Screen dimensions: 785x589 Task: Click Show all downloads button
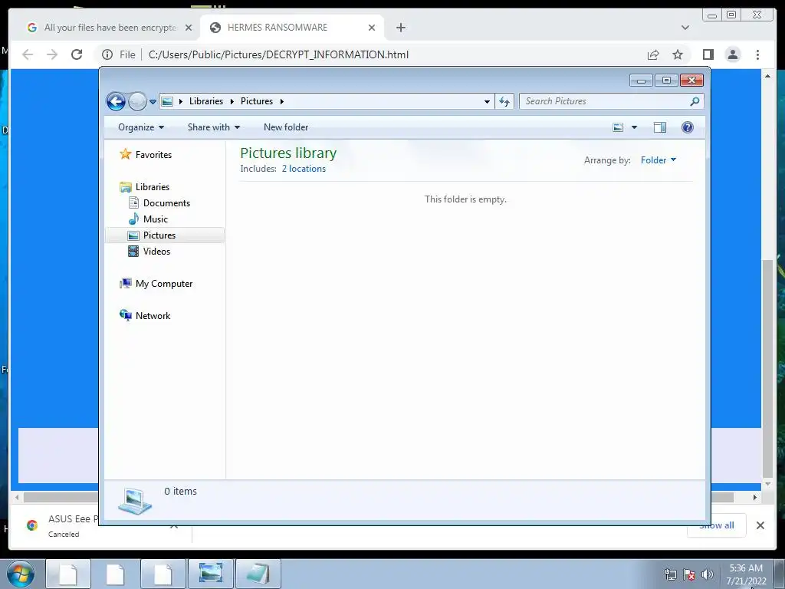tap(717, 525)
